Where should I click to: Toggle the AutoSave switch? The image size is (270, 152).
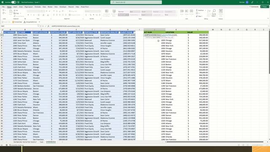[13, 2]
